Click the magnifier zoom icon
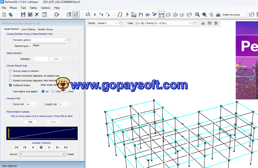Viewport: 258px width, 168px height. coord(197,15)
